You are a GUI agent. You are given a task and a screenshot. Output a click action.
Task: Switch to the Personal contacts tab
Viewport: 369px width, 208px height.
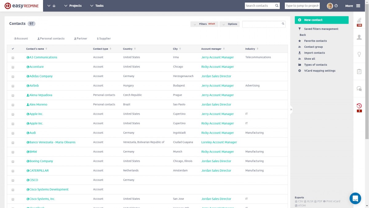coord(51,39)
